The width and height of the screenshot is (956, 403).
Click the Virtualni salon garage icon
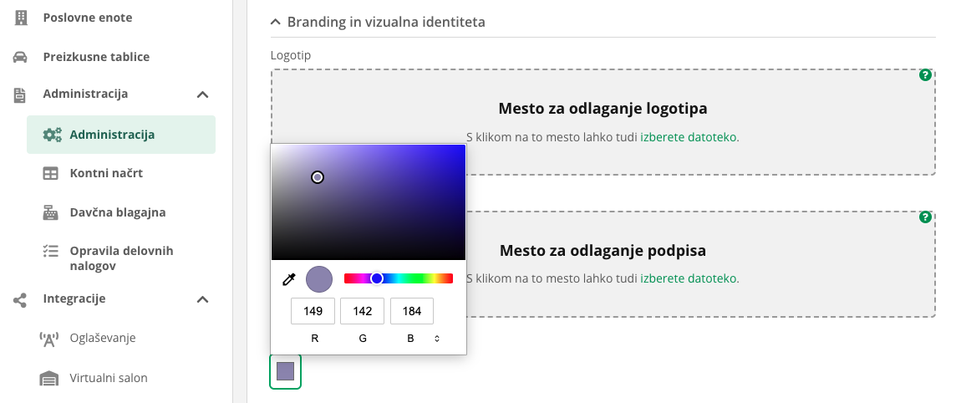[48, 379]
